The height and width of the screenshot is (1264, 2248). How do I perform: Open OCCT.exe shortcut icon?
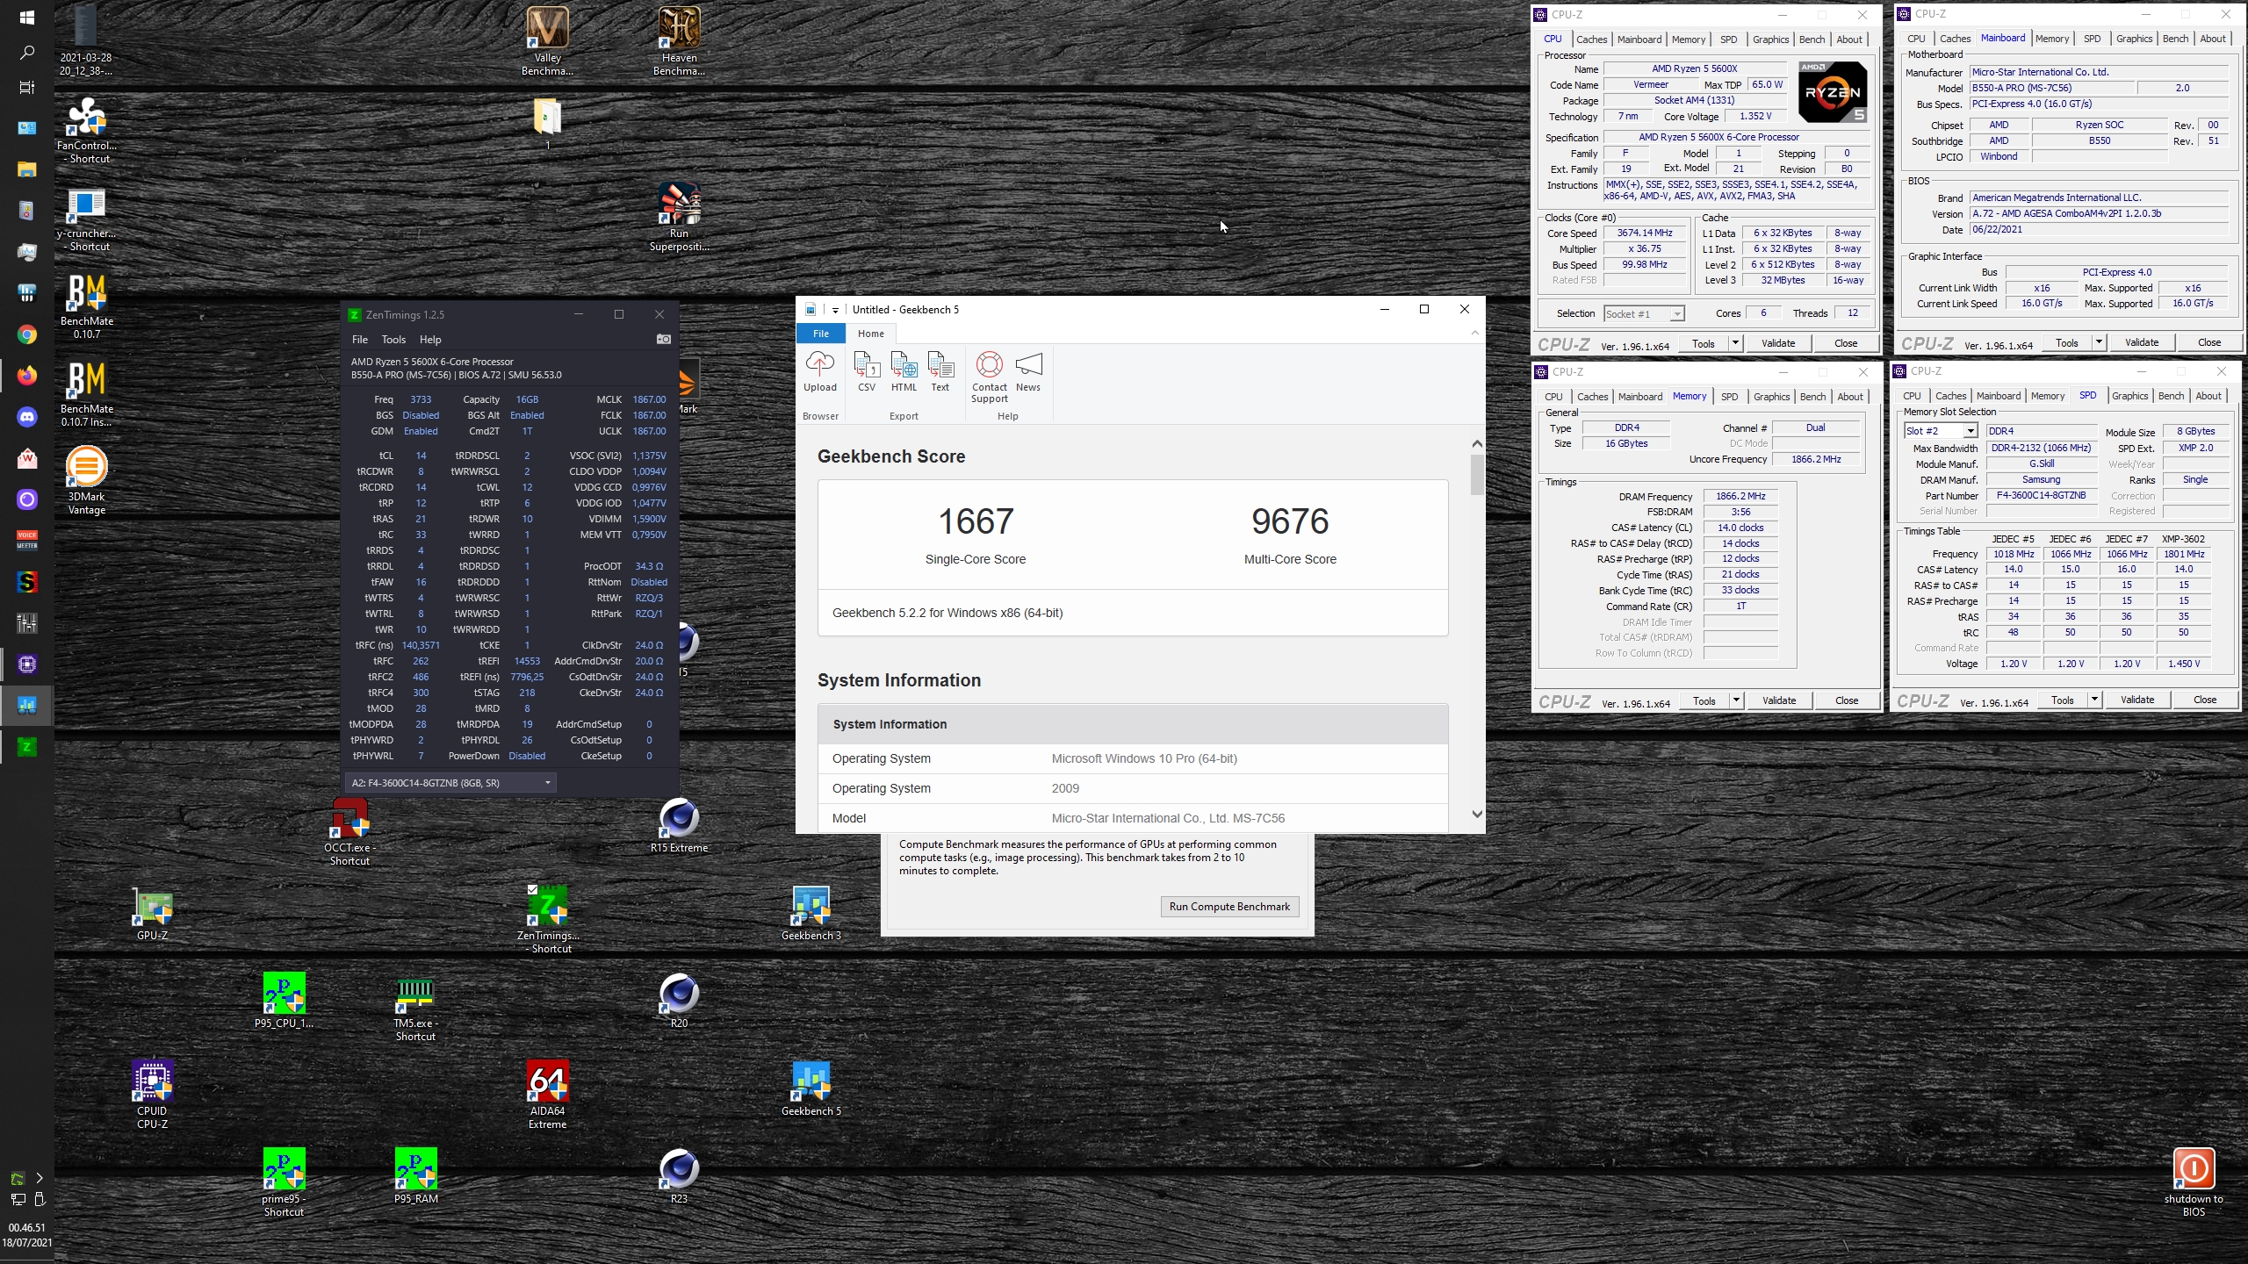349,831
